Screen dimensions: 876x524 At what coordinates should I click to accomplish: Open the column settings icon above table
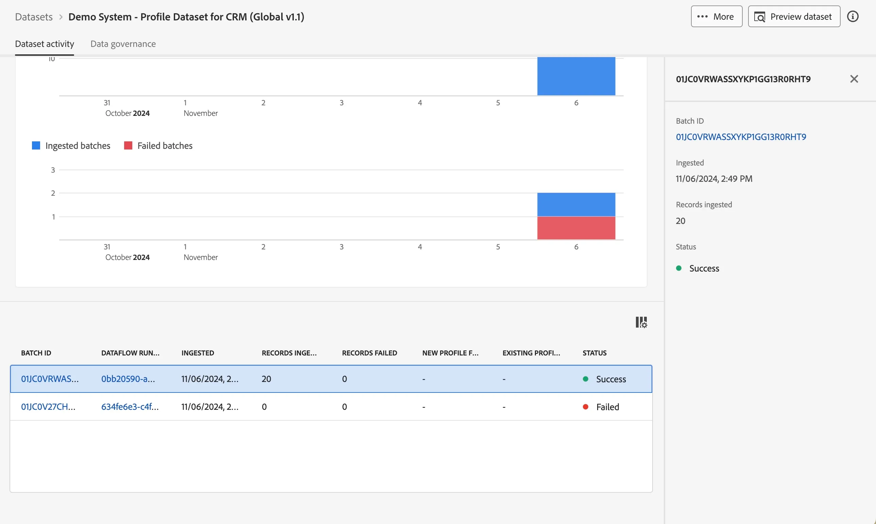(x=641, y=322)
